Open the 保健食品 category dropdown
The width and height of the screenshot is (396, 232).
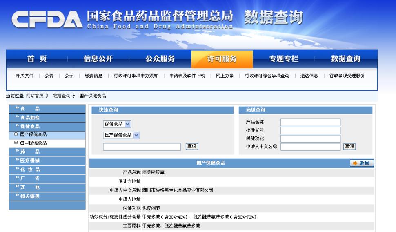click(x=117, y=123)
